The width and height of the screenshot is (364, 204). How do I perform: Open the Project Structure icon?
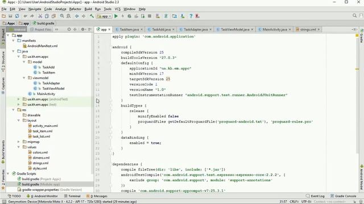tap(175, 16)
